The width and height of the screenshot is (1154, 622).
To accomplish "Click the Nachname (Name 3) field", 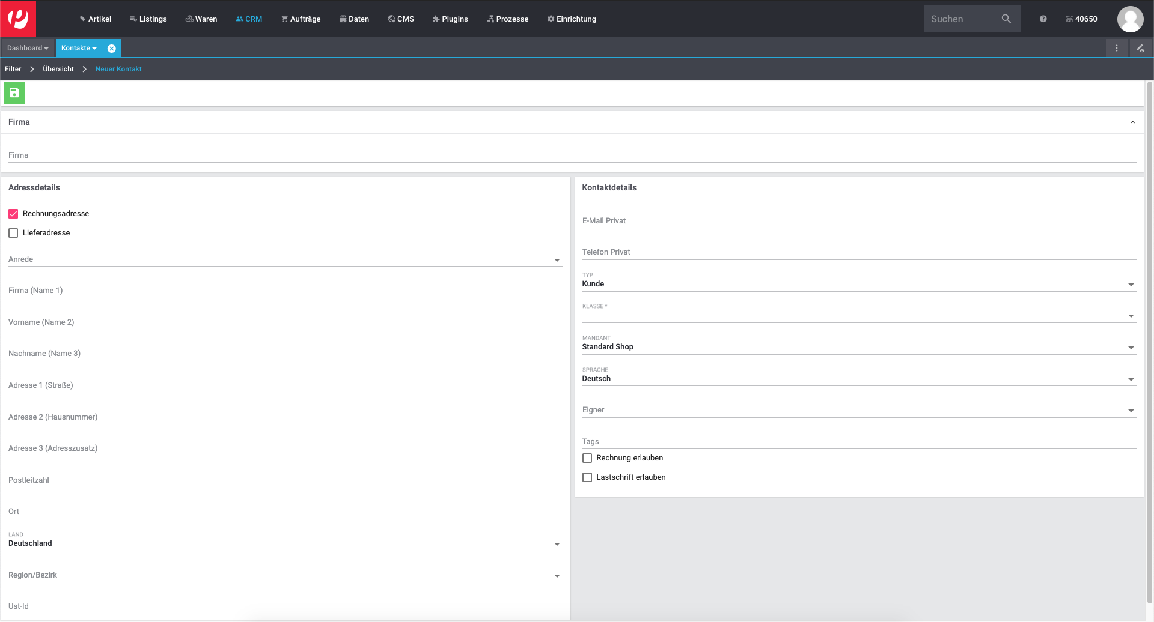I will 285,354.
